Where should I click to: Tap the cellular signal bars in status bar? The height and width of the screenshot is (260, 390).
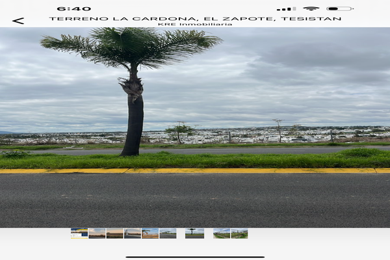pyautogui.click(x=286, y=8)
